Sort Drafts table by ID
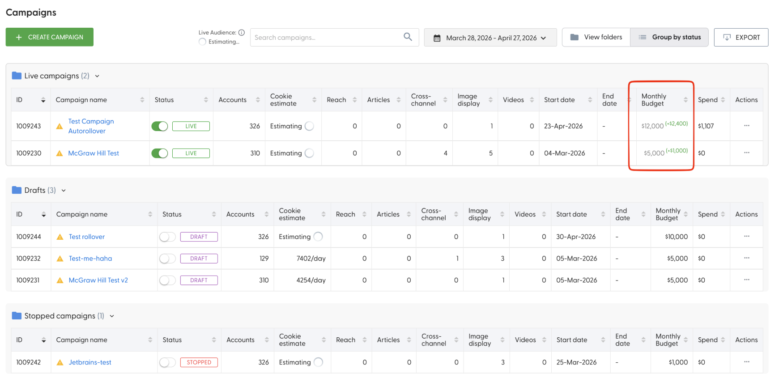 click(x=43, y=214)
